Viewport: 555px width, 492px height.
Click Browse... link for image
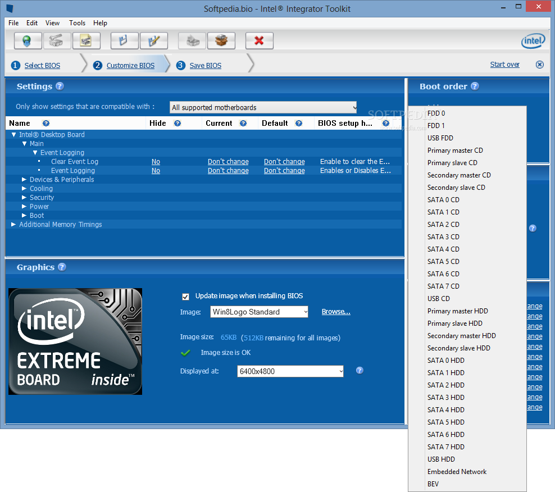(336, 312)
